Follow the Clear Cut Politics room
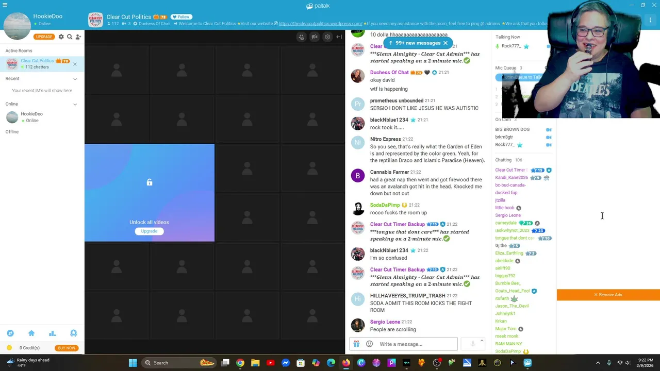Image resolution: width=660 pixels, height=371 pixels. click(x=181, y=17)
